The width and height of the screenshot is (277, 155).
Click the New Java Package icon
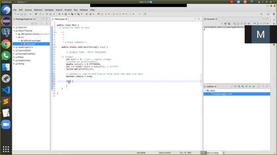click(87, 14)
